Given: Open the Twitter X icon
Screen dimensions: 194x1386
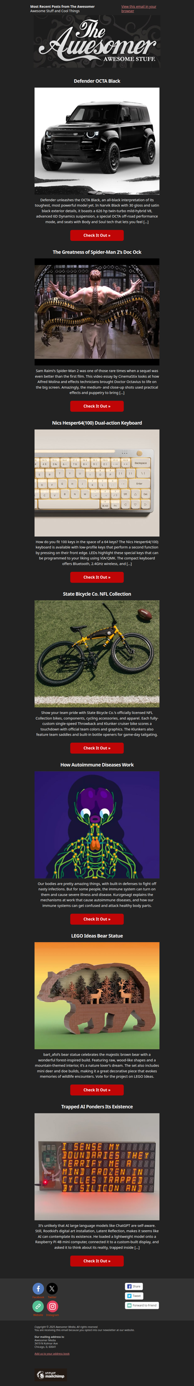Looking at the screenshot, I should [x=52, y=1288].
